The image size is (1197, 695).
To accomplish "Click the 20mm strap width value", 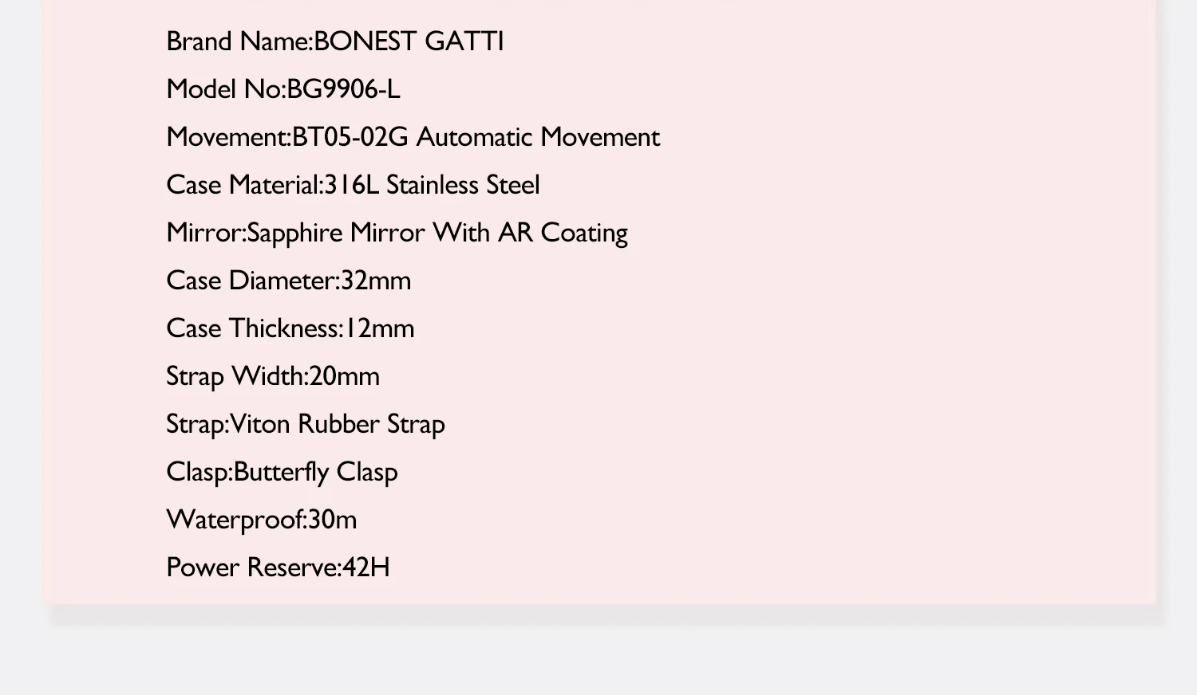I will 344,376.
